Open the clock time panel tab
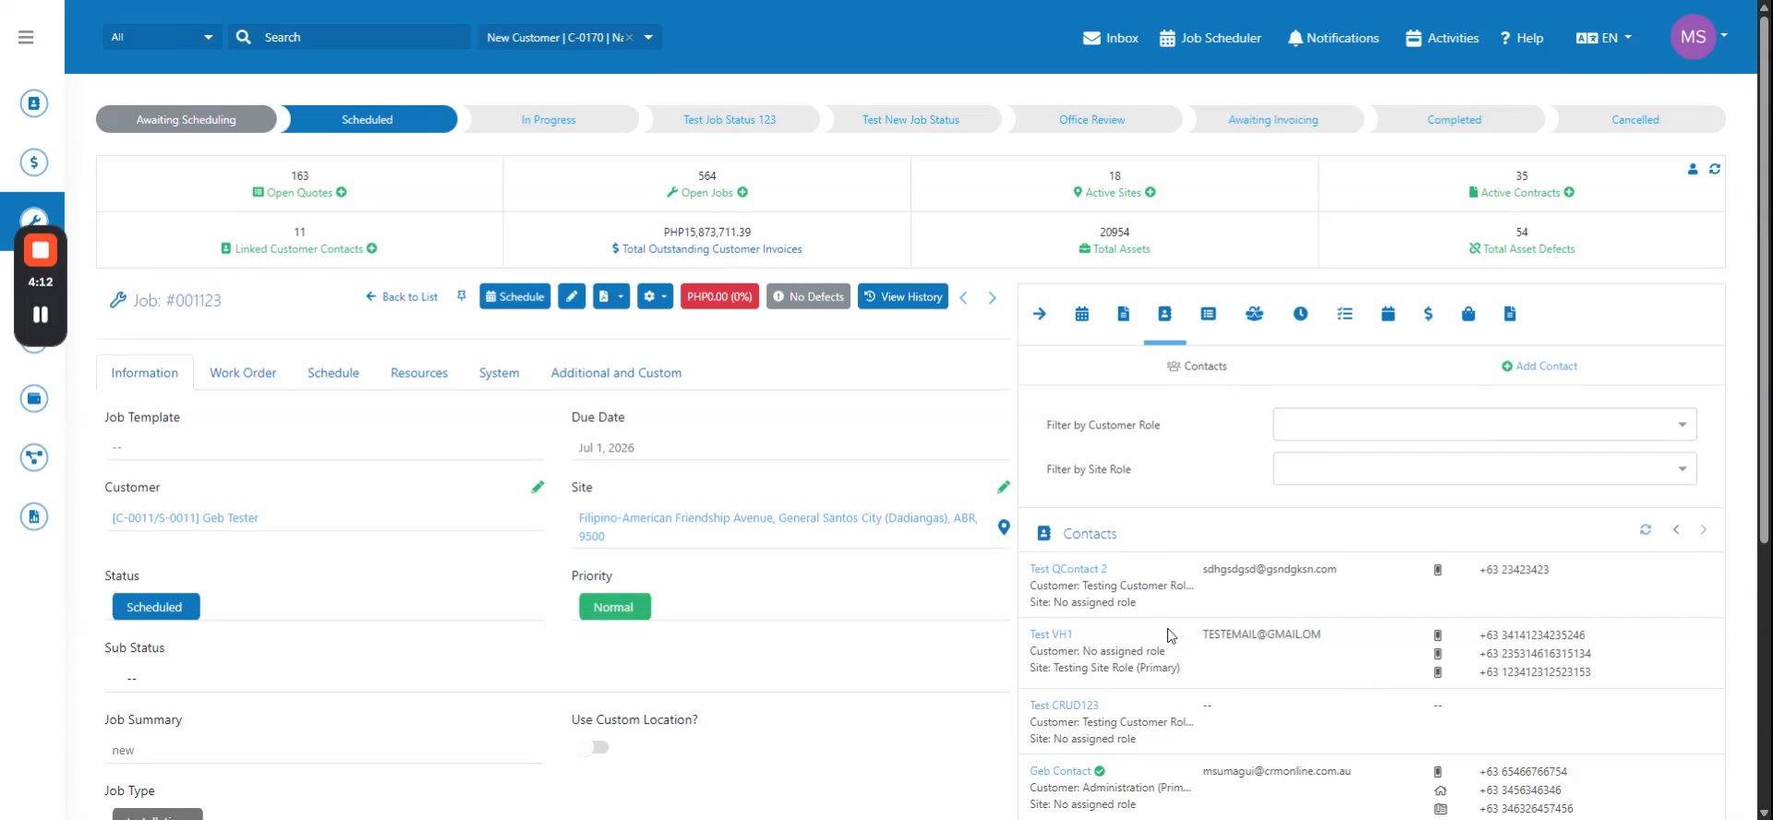Screen dimensions: 1773x820 pyautogui.click(x=1300, y=314)
